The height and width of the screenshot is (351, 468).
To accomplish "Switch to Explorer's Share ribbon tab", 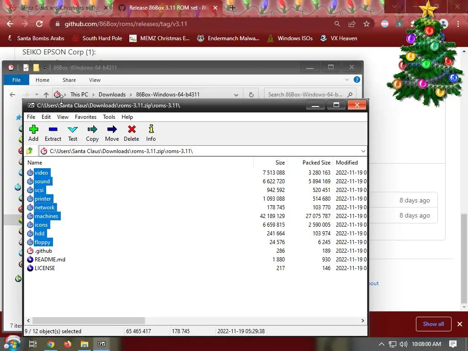I will click(69, 80).
